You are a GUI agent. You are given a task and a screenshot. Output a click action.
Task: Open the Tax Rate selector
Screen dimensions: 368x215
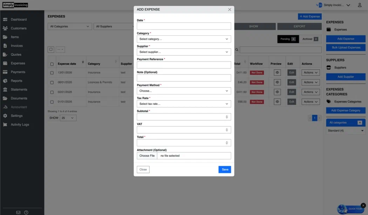click(x=184, y=103)
